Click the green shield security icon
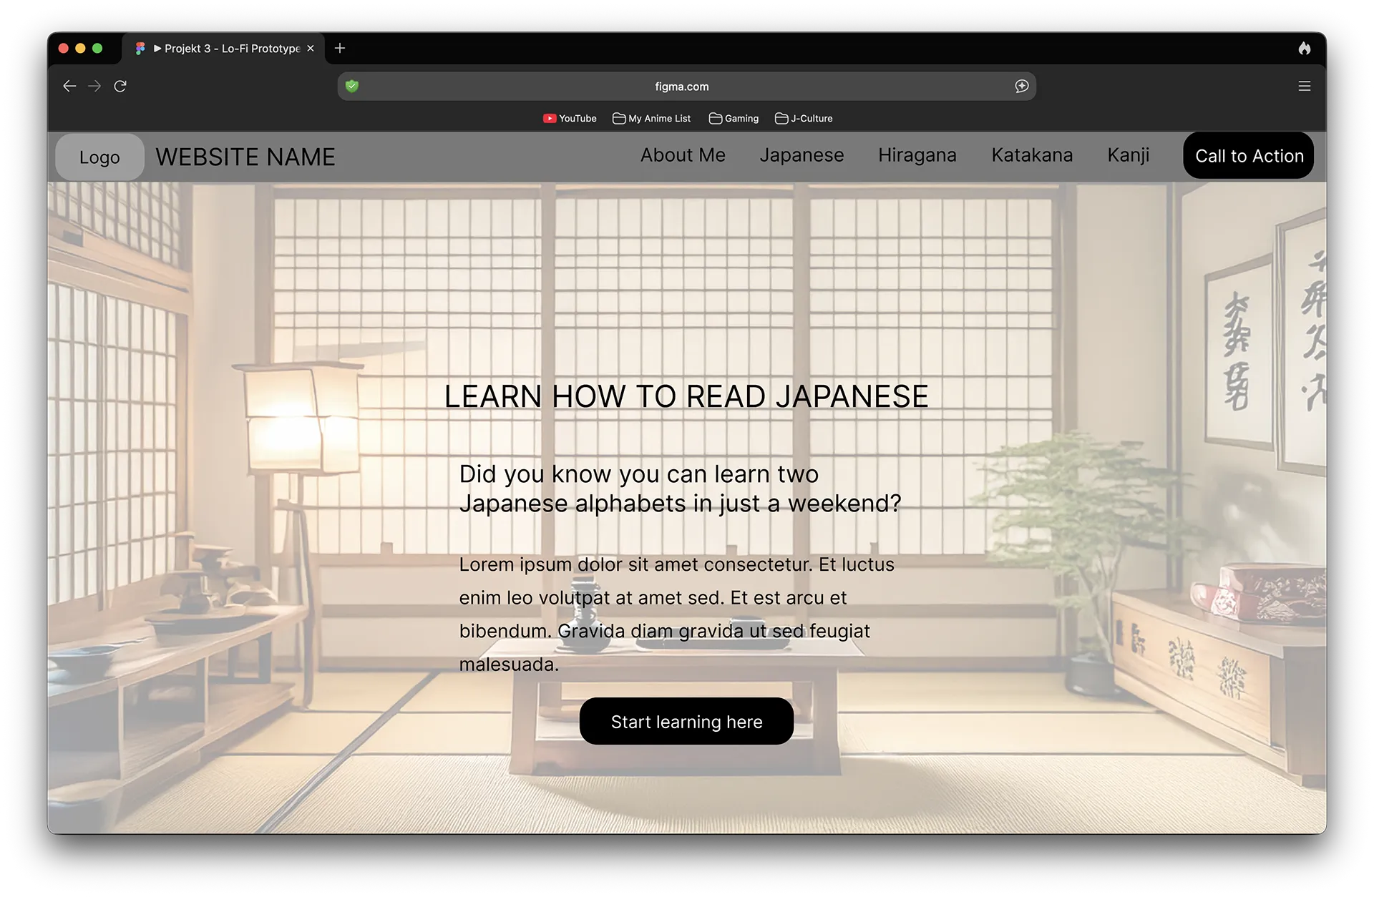 (x=351, y=86)
